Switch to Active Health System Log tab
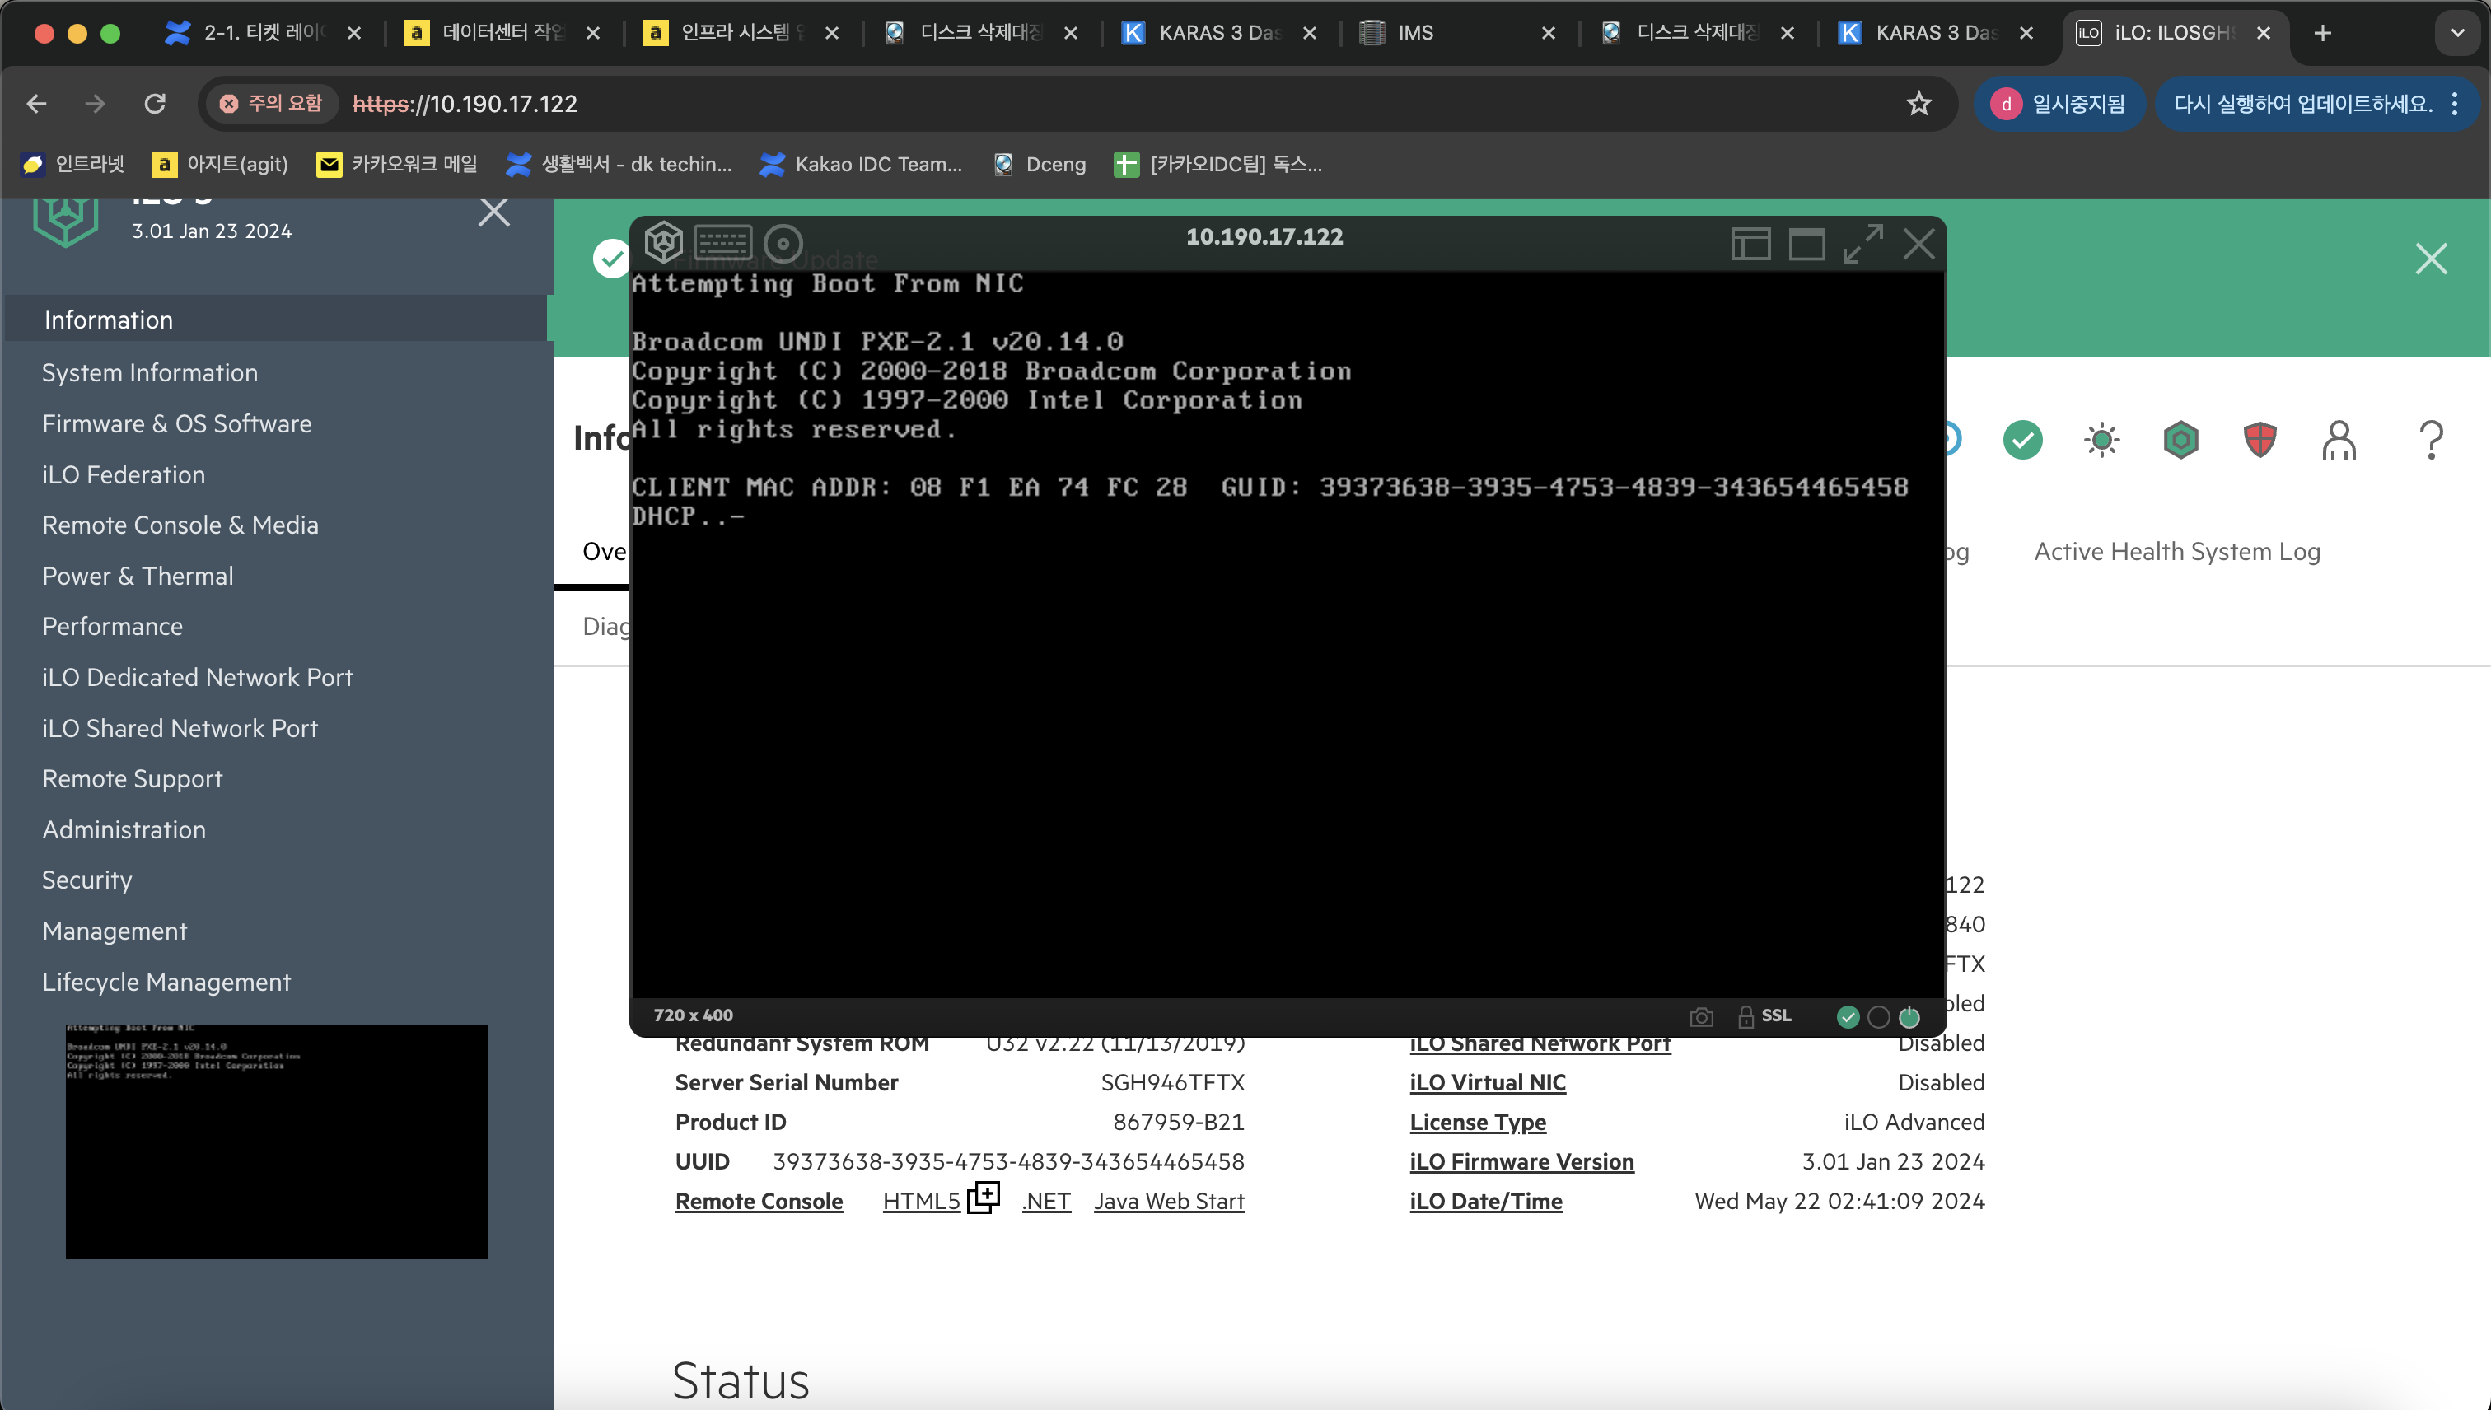 2176,551
